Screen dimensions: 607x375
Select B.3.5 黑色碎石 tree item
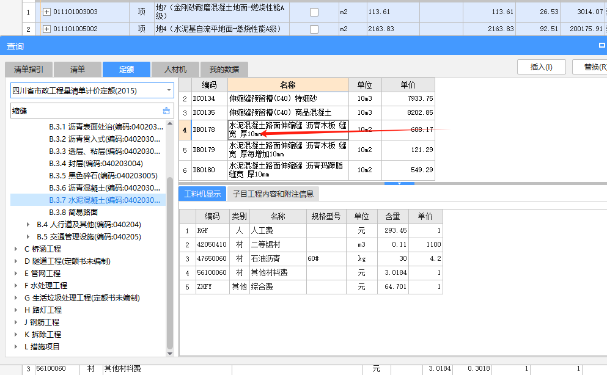click(103, 175)
